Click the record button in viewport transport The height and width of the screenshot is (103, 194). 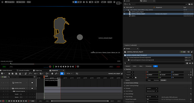click(50, 67)
